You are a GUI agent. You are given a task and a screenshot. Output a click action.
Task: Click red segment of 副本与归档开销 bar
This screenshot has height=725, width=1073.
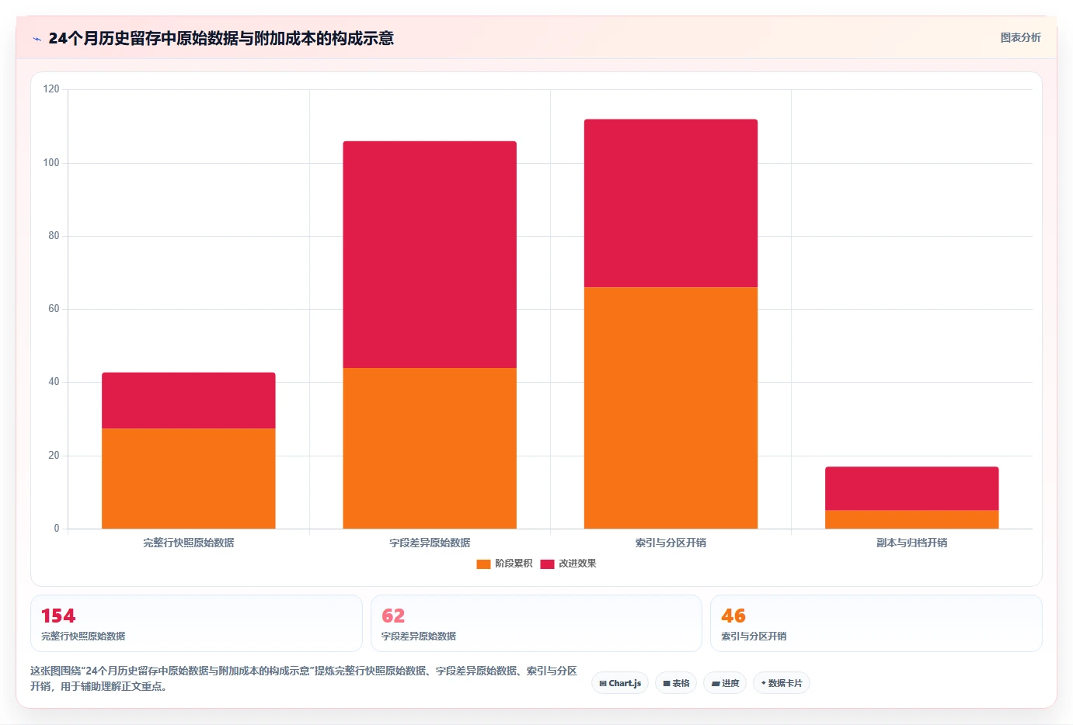pos(912,488)
